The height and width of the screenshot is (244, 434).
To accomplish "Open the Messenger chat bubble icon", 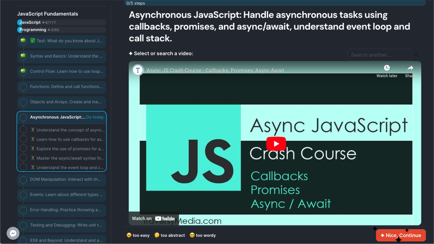I will [13, 233].
